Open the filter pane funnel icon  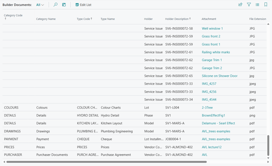pos(249,4)
